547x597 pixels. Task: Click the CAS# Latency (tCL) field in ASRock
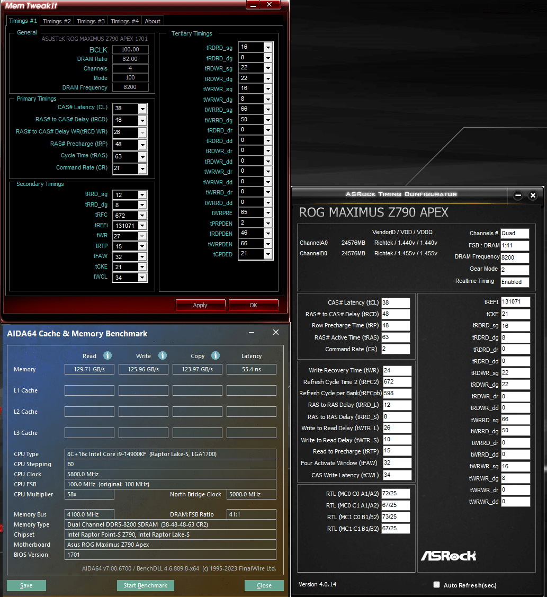(x=396, y=302)
